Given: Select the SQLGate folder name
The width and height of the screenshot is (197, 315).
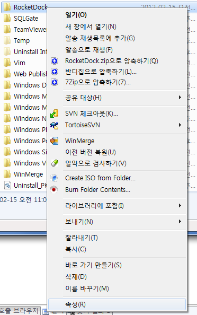Looking at the screenshot, I should pyautogui.click(x=26, y=18).
